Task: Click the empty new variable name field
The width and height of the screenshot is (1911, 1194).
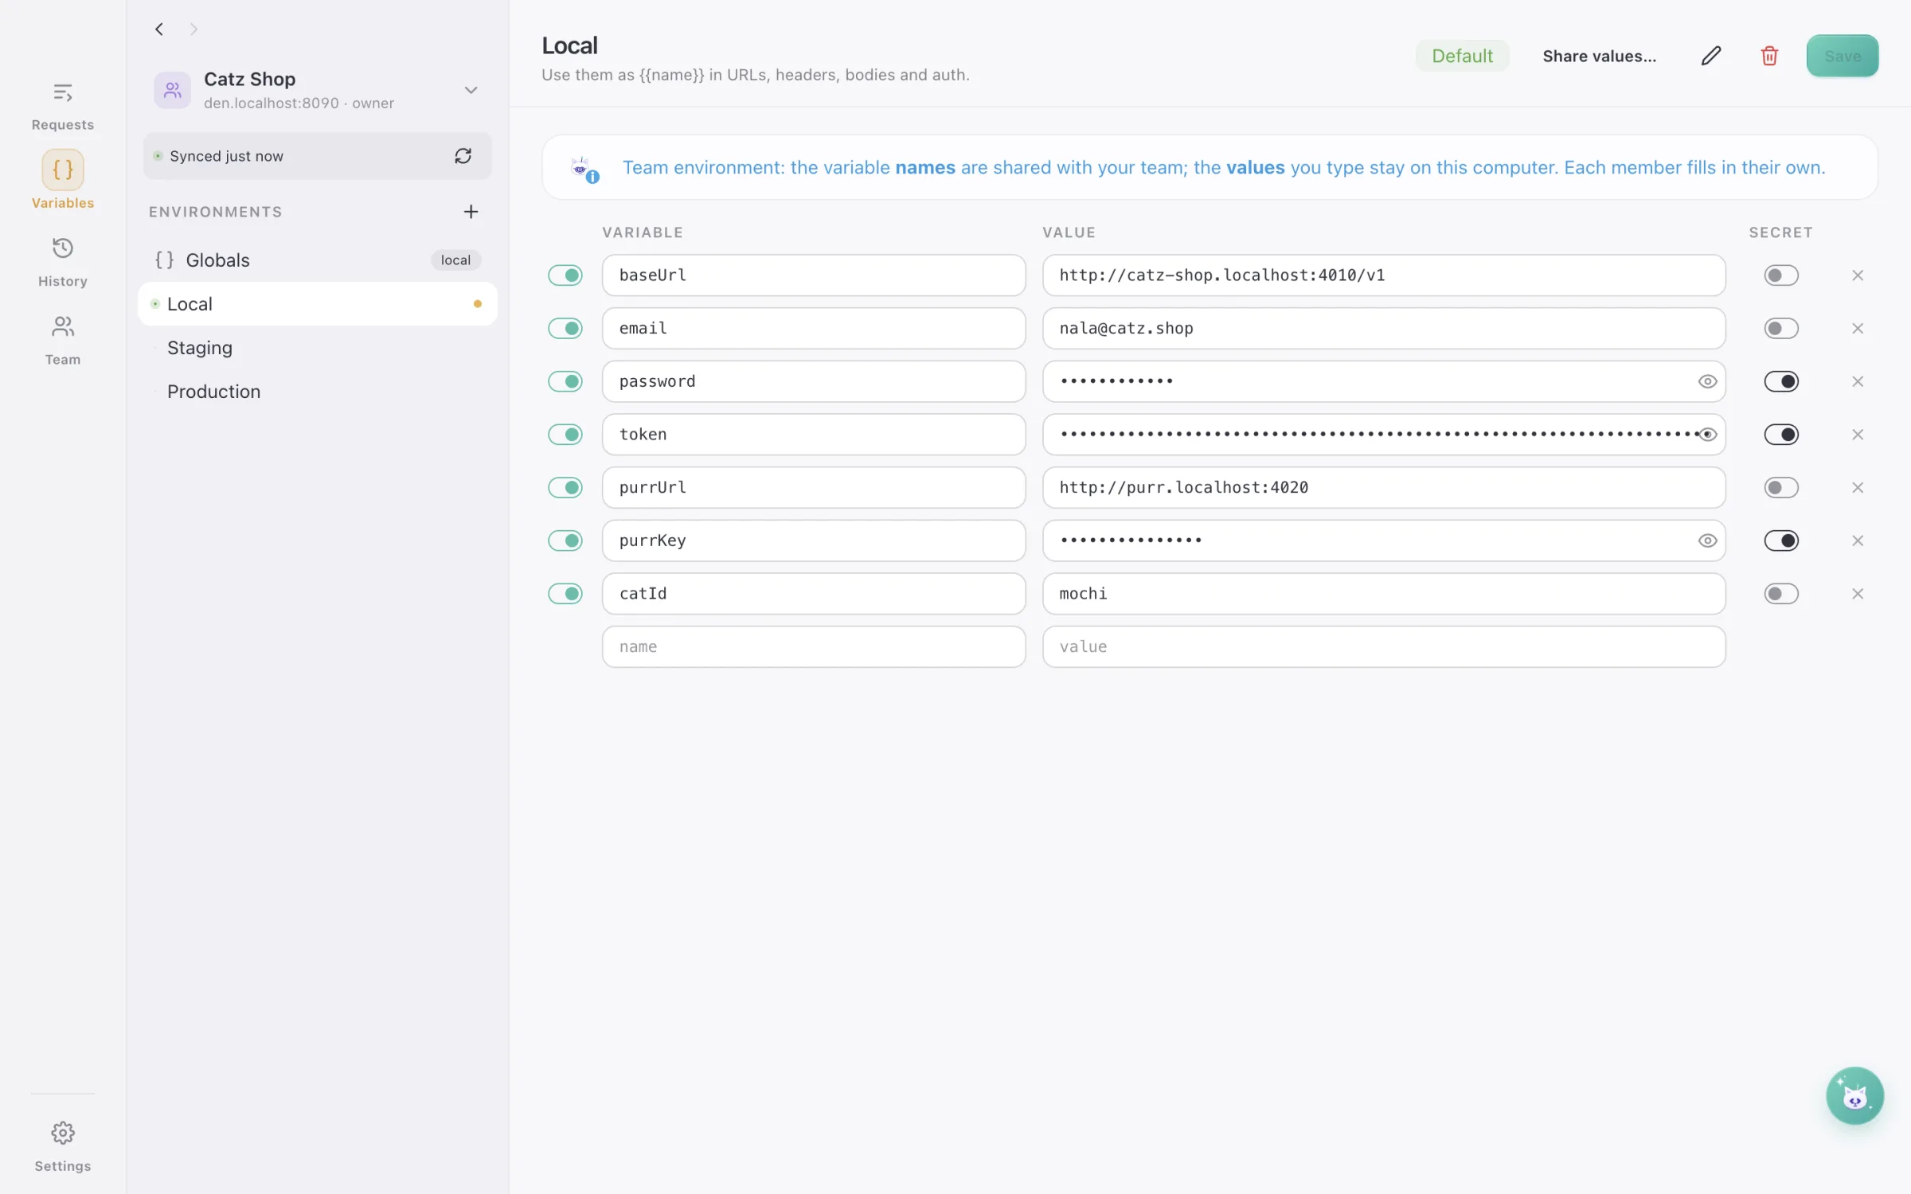Action: point(814,647)
